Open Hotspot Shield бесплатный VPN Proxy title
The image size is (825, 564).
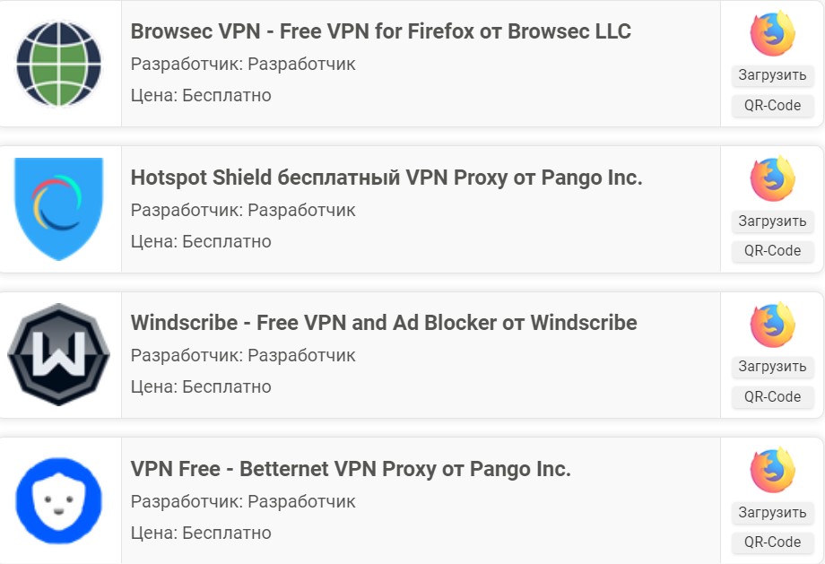386,178
